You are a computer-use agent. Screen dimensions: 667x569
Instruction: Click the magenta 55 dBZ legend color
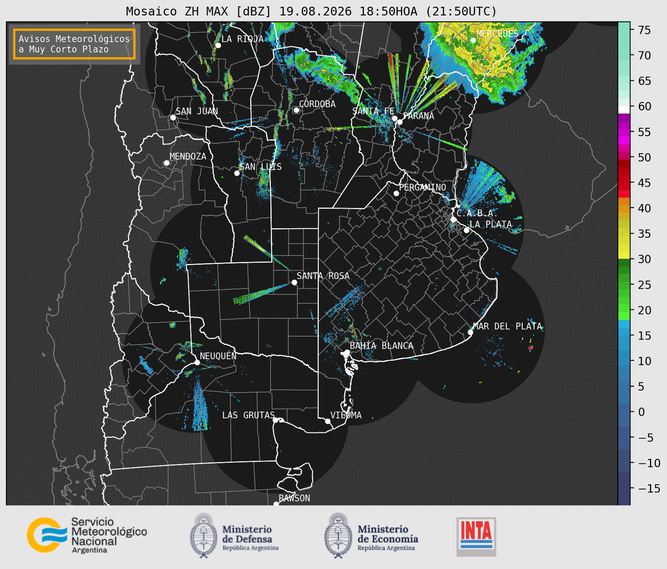click(624, 135)
